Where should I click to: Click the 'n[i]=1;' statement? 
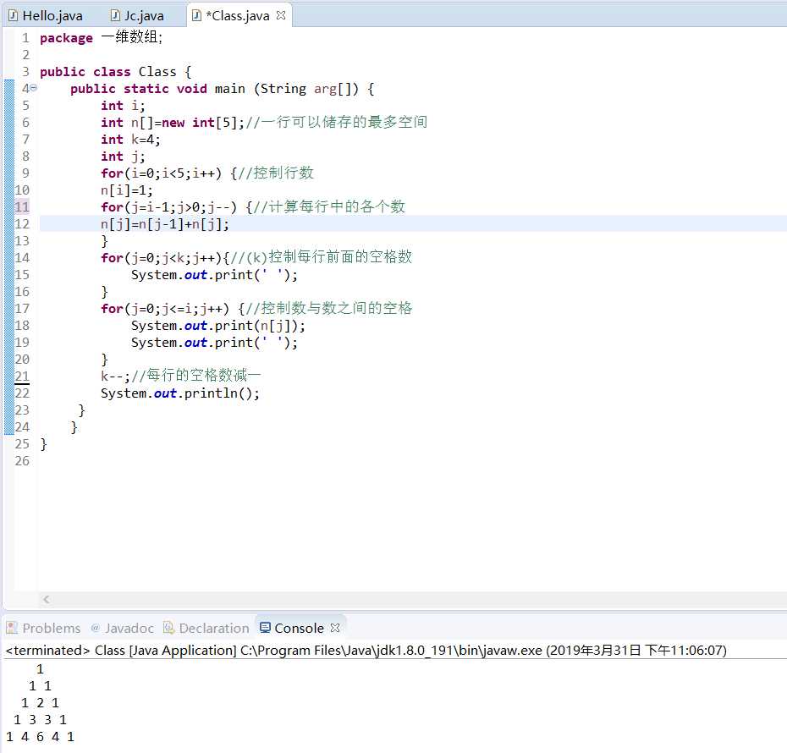pyautogui.click(x=126, y=190)
